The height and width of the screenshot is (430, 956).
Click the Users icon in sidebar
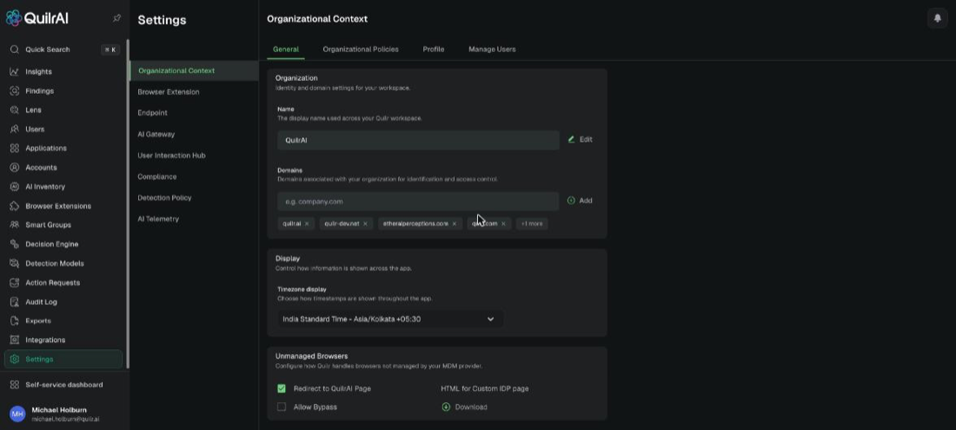(15, 129)
